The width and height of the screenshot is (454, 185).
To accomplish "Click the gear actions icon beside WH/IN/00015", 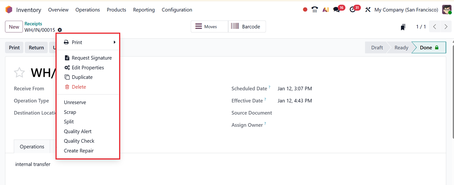I will [x=60, y=30].
